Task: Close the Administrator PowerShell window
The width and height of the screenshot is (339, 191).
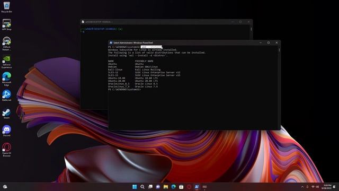Action: 276,42
